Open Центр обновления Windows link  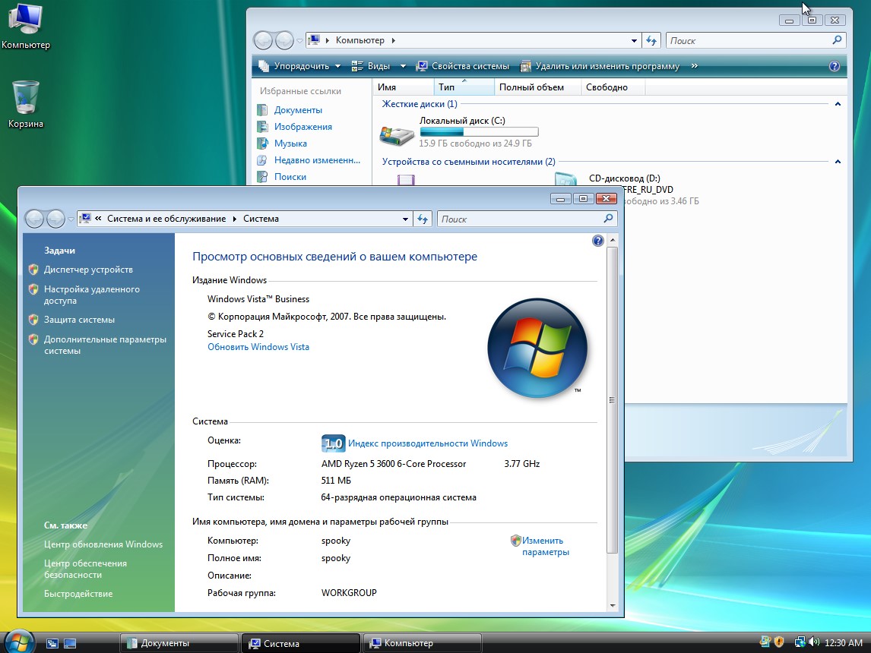[x=103, y=544]
